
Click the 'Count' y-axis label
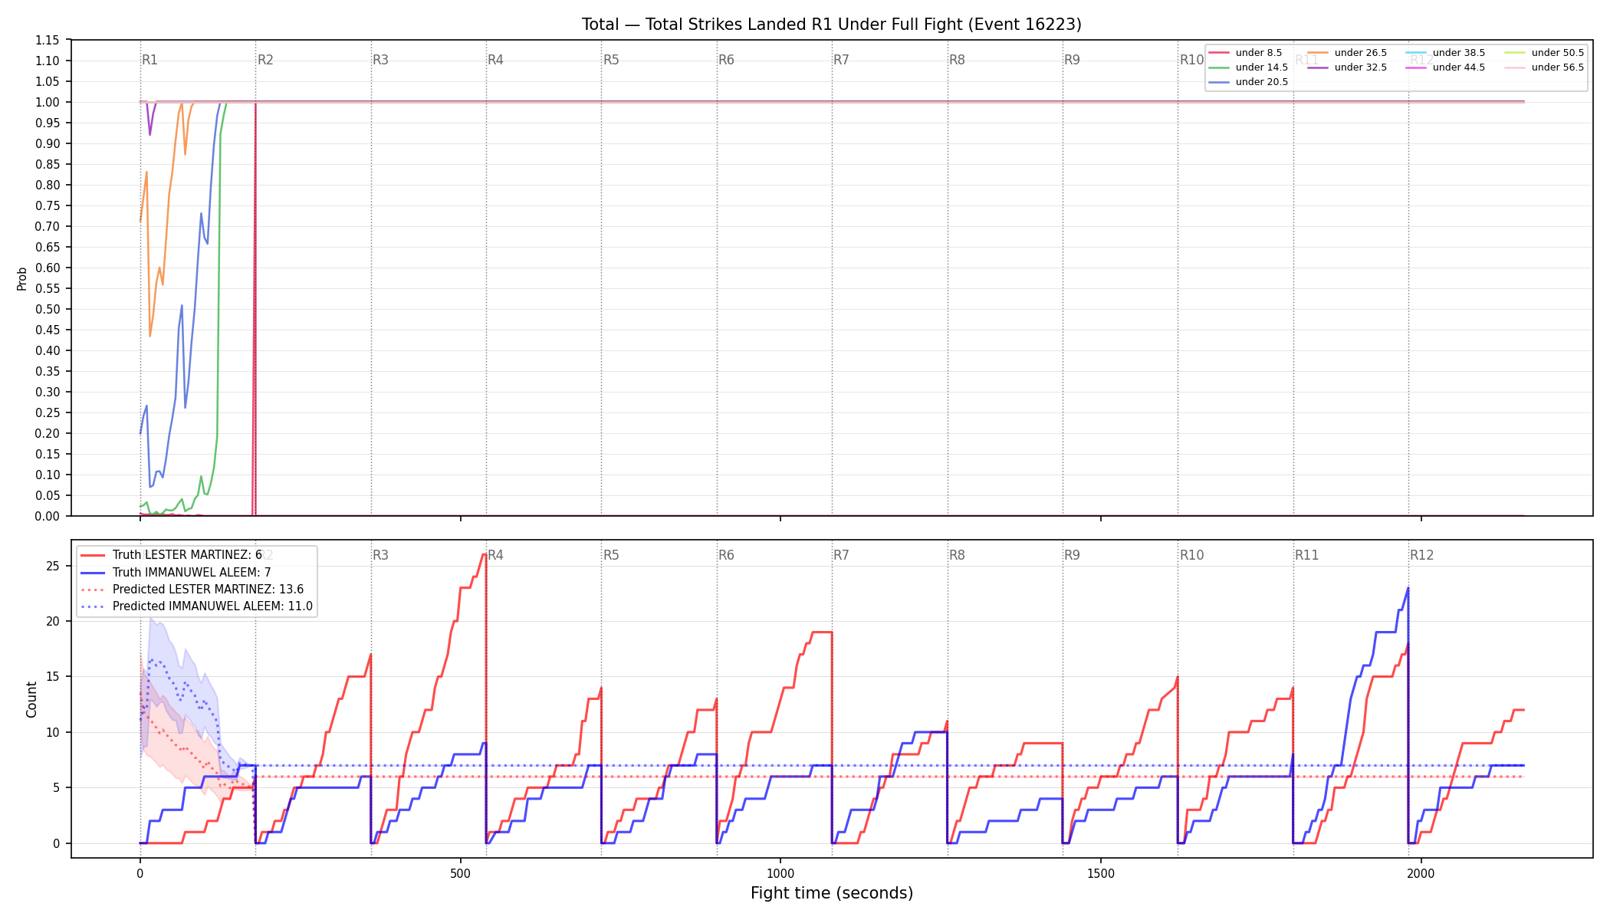(31, 699)
